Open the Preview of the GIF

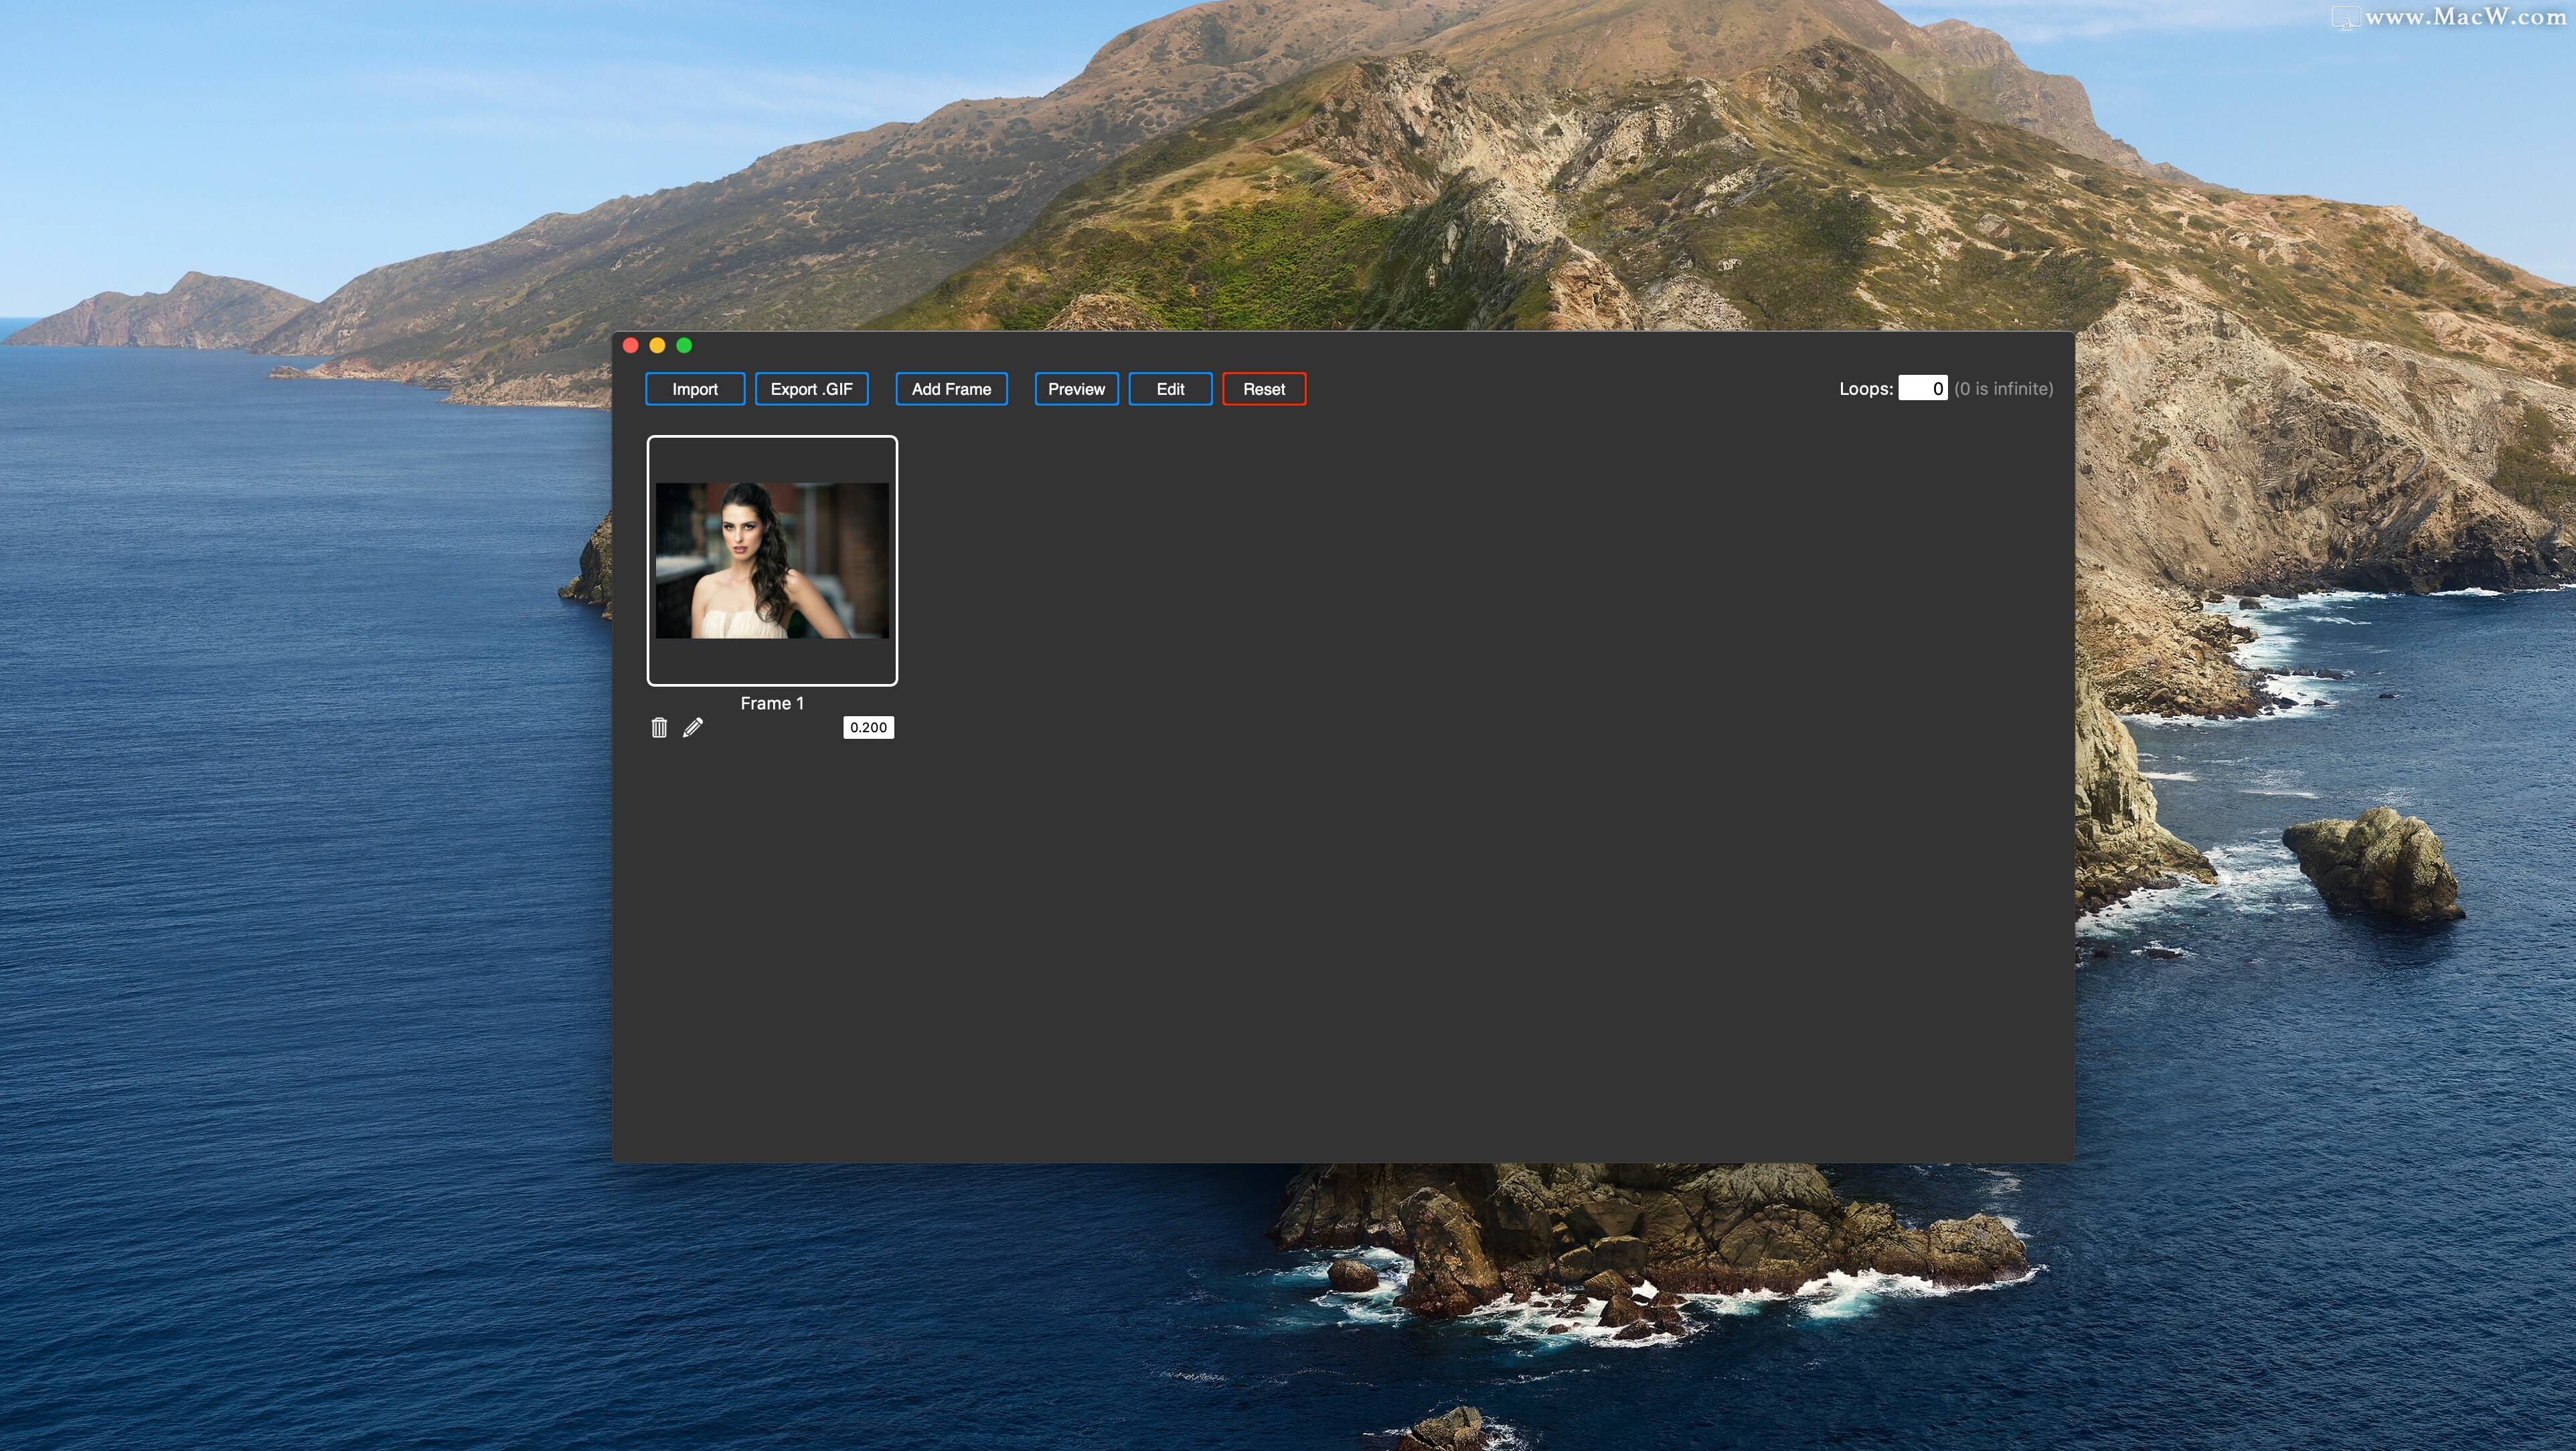tap(1076, 389)
